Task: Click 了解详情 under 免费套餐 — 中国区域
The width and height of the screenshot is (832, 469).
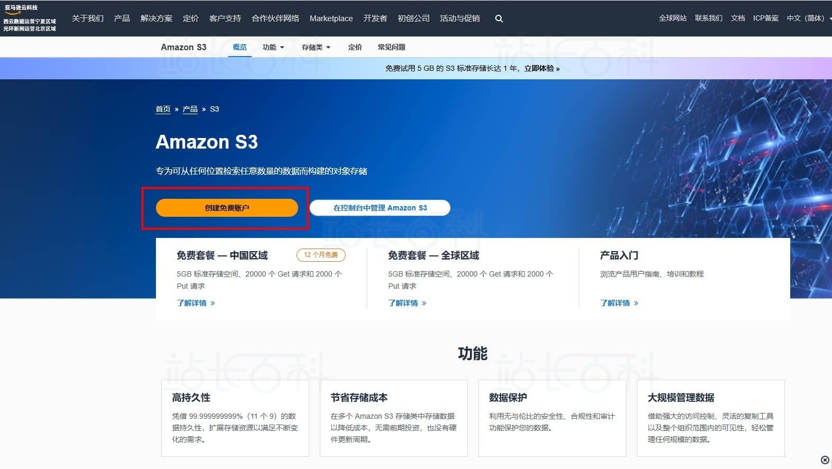Action: coord(196,303)
